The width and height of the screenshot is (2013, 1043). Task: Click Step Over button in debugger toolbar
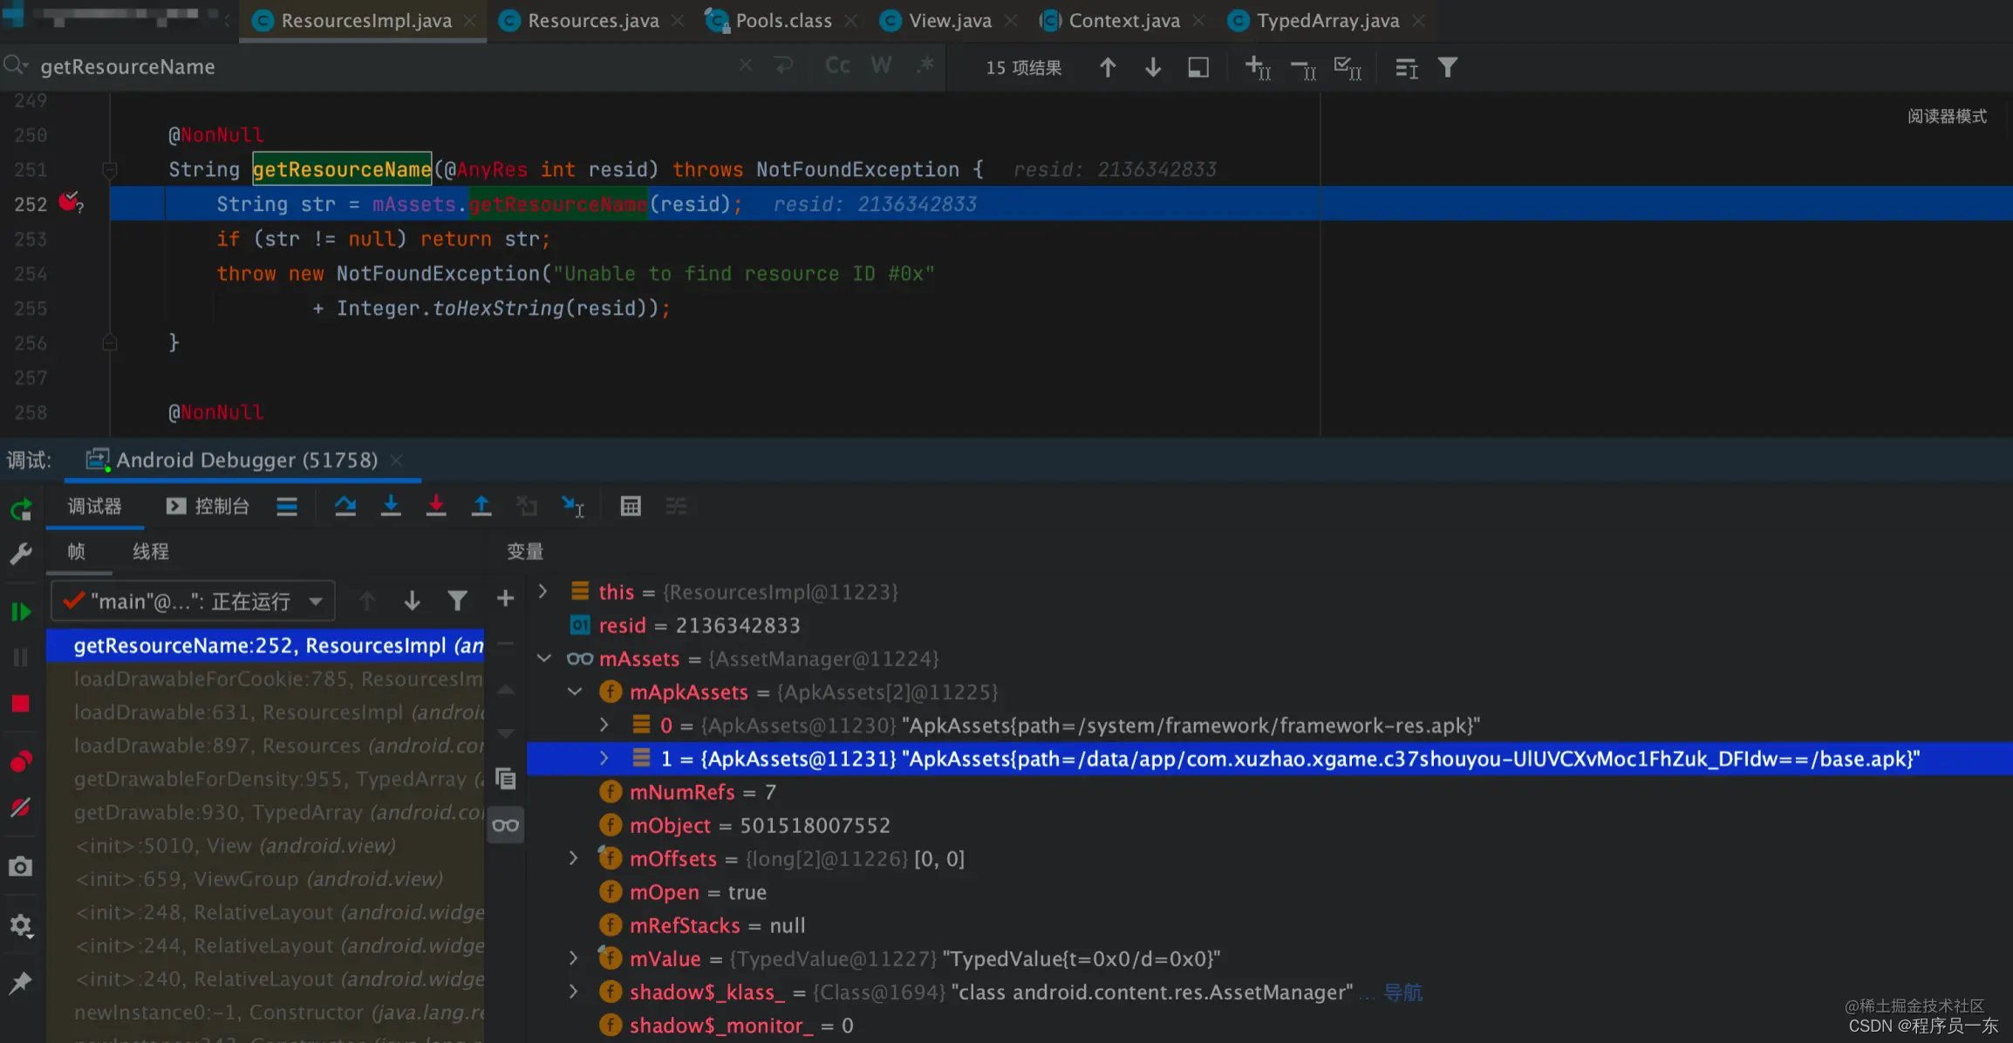click(345, 506)
